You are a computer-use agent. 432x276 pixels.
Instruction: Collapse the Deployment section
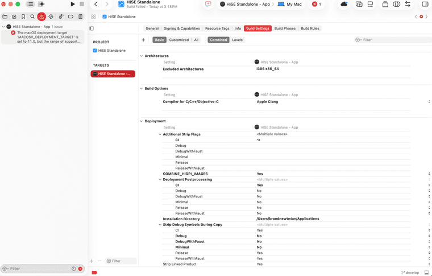point(142,121)
